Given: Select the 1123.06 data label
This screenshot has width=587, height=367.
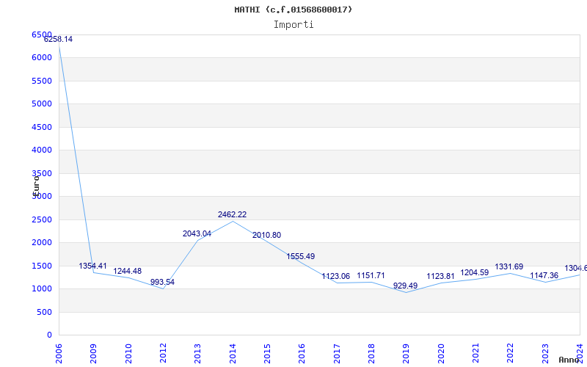Looking at the screenshot, I should pyautogui.click(x=336, y=277).
